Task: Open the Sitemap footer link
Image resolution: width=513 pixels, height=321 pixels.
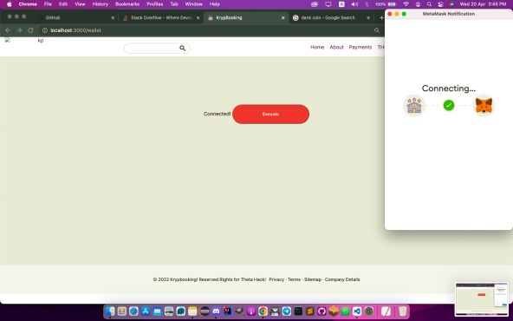Action: click(313, 279)
